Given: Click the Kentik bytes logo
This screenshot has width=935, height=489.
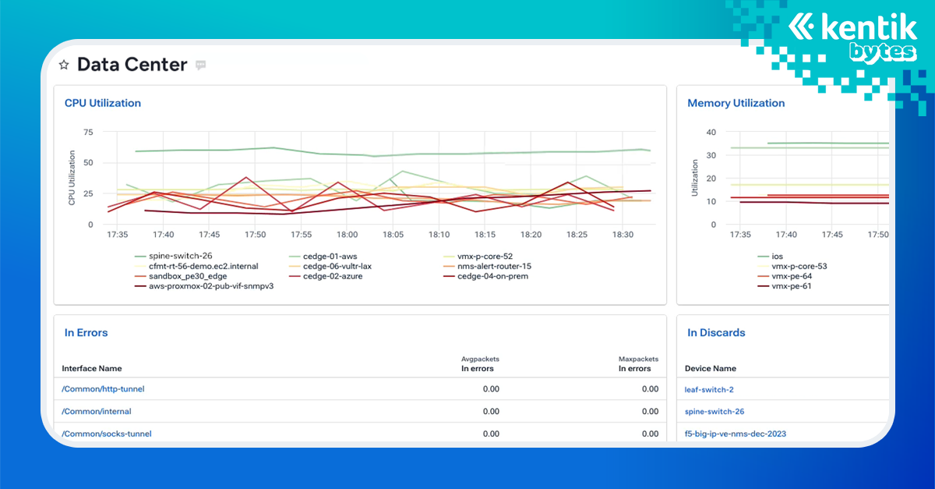Looking at the screenshot, I should coord(851,39).
